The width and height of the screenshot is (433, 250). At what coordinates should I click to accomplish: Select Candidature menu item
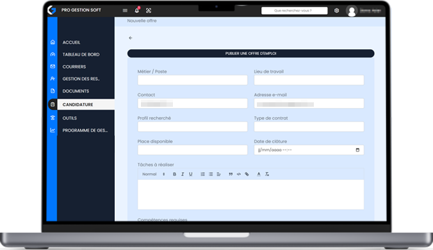point(86,104)
